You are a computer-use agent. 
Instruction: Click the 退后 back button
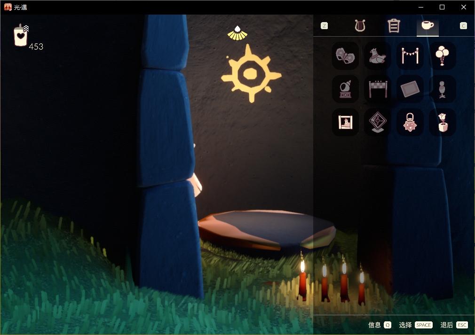(446, 325)
